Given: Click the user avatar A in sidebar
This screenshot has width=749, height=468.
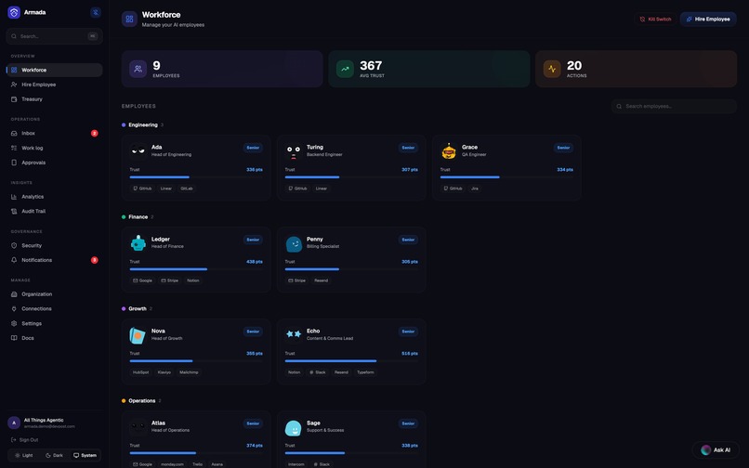Looking at the screenshot, I should pos(14,423).
